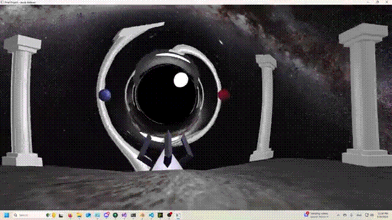The width and height of the screenshot is (392, 220).
Task: Open the clock and date panel
Action: click(383, 215)
